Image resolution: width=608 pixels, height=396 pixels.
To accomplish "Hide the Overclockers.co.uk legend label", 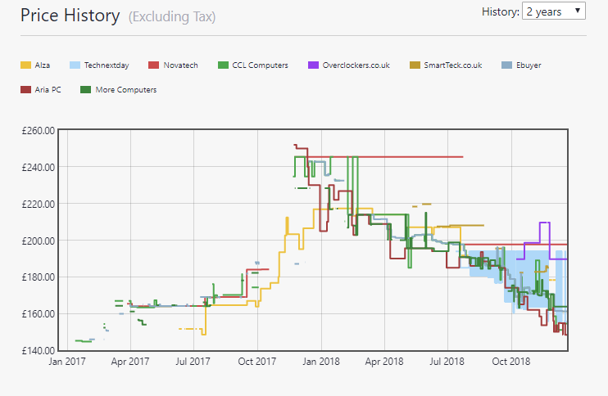I will pos(356,65).
